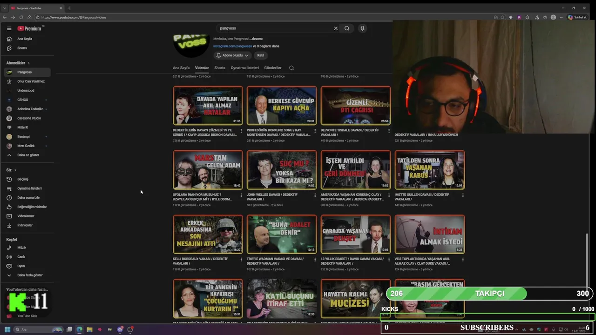Open Gizemli 911 Çağrısı video thumbnail
Viewport: 596px width, 335px height.
[x=356, y=106]
